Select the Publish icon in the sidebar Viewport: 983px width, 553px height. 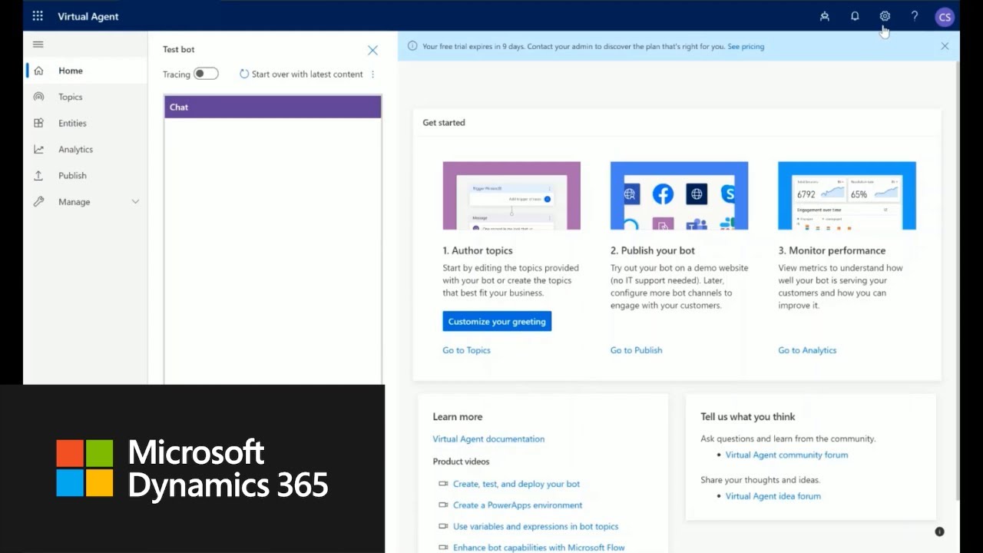pyautogui.click(x=38, y=175)
